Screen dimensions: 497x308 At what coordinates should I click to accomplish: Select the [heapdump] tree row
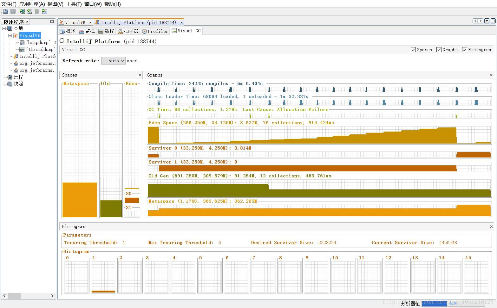coord(38,42)
